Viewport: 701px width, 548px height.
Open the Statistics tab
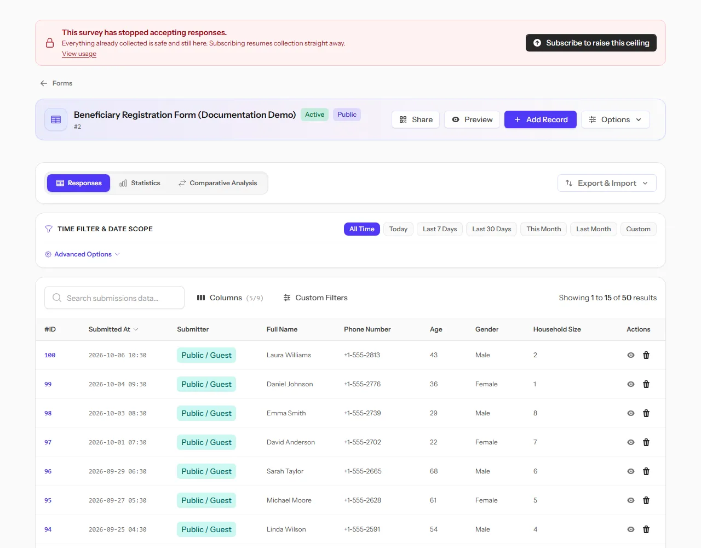[x=140, y=183]
